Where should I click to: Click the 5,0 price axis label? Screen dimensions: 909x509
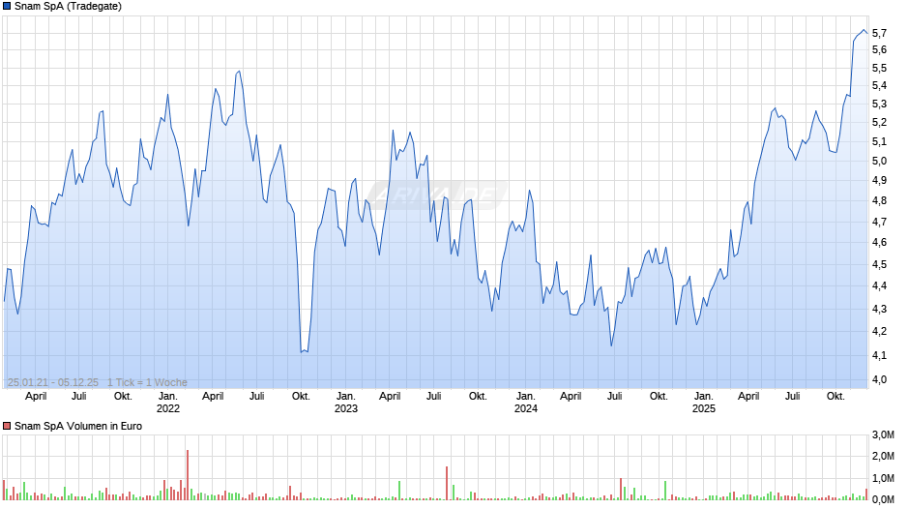(879, 162)
